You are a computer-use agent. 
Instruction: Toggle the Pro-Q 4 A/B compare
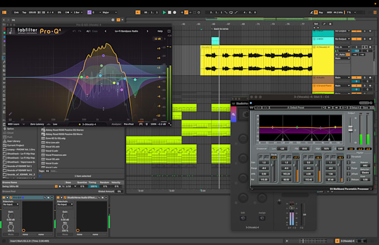[88, 31]
